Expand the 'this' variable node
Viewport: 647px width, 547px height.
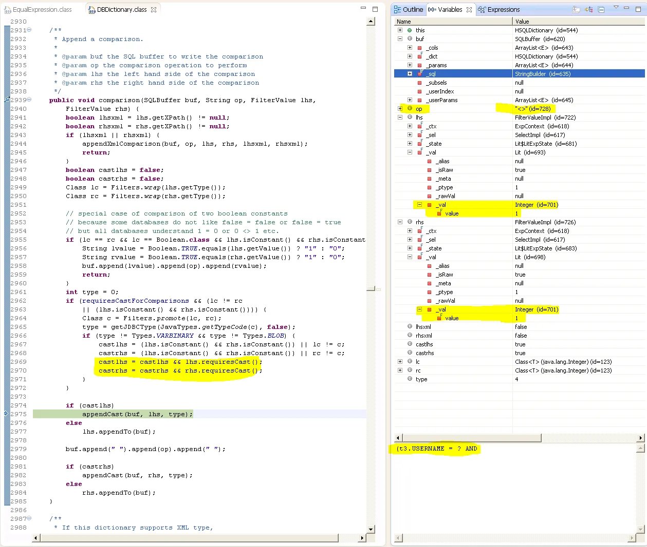point(400,30)
